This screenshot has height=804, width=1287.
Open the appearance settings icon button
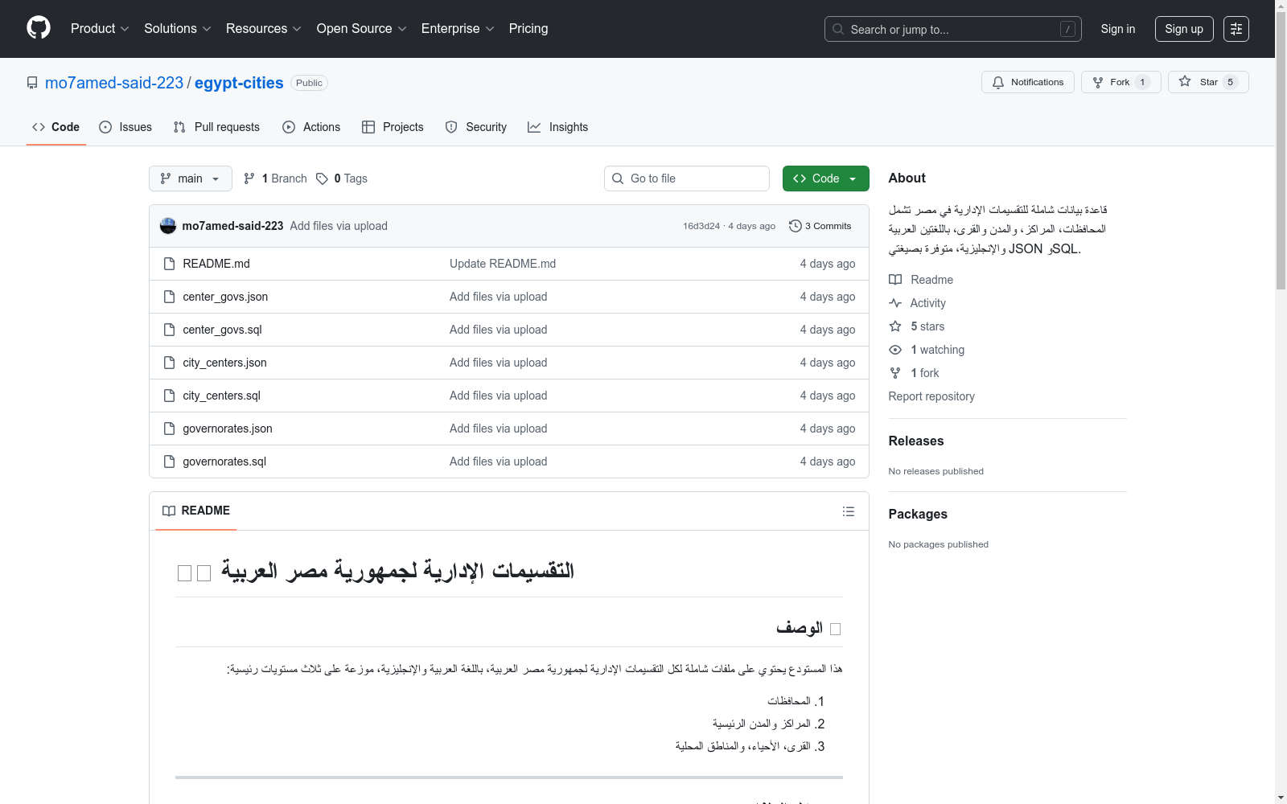pyautogui.click(x=1236, y=29)
